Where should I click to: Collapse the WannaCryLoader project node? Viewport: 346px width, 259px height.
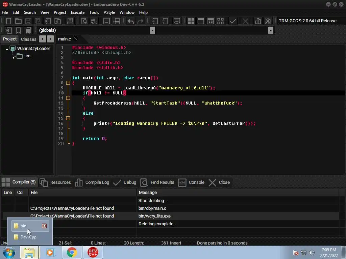click(7, 50)
